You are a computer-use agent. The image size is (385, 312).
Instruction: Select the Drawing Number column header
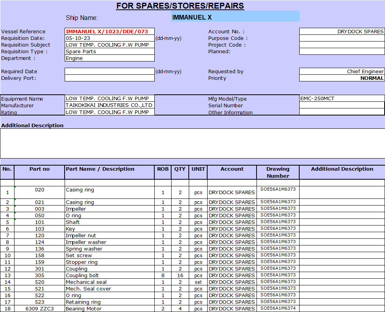coord(278,172)
